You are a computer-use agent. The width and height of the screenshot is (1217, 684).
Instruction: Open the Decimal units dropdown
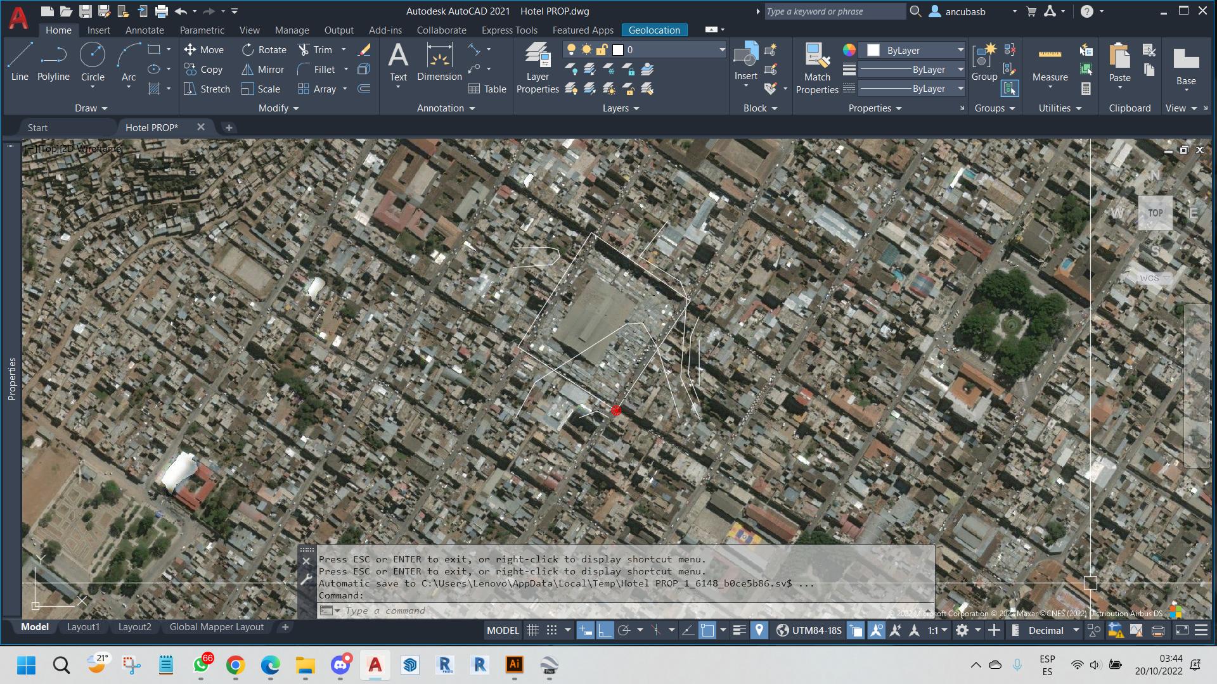point(1076,630)
